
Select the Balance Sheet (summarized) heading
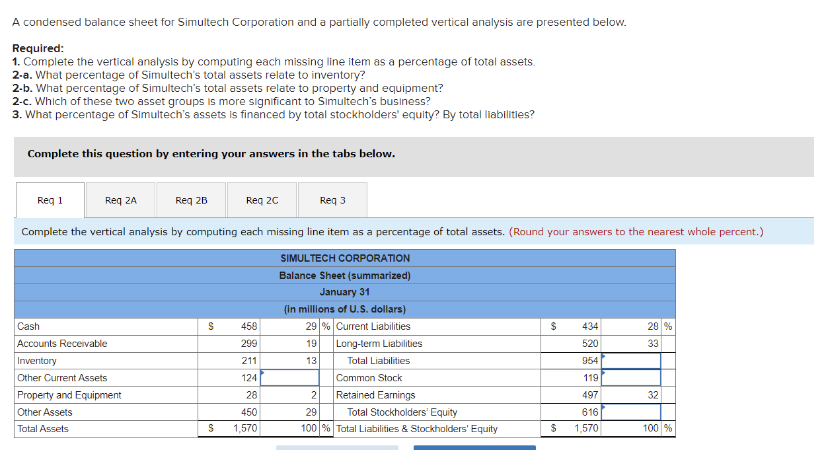click(x=345, y=276)
